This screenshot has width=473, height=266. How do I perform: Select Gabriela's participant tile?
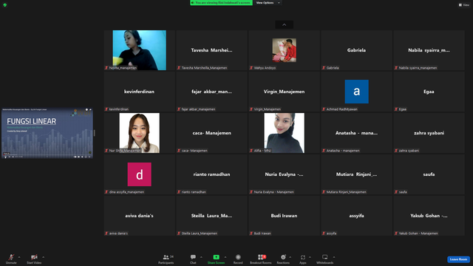click(x=356, y=50)
